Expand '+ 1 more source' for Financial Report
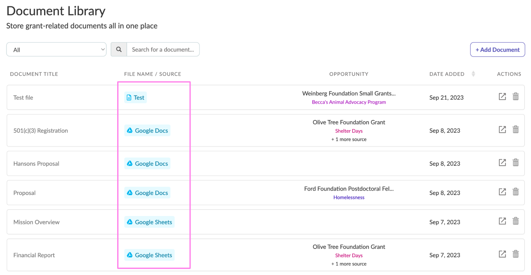The height and width of the screenshot is (275, 531). coord(349,264)
